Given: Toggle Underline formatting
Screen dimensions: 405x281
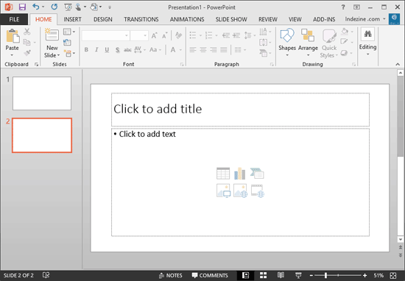Looking at the screenshot, I should click(107, 49).
